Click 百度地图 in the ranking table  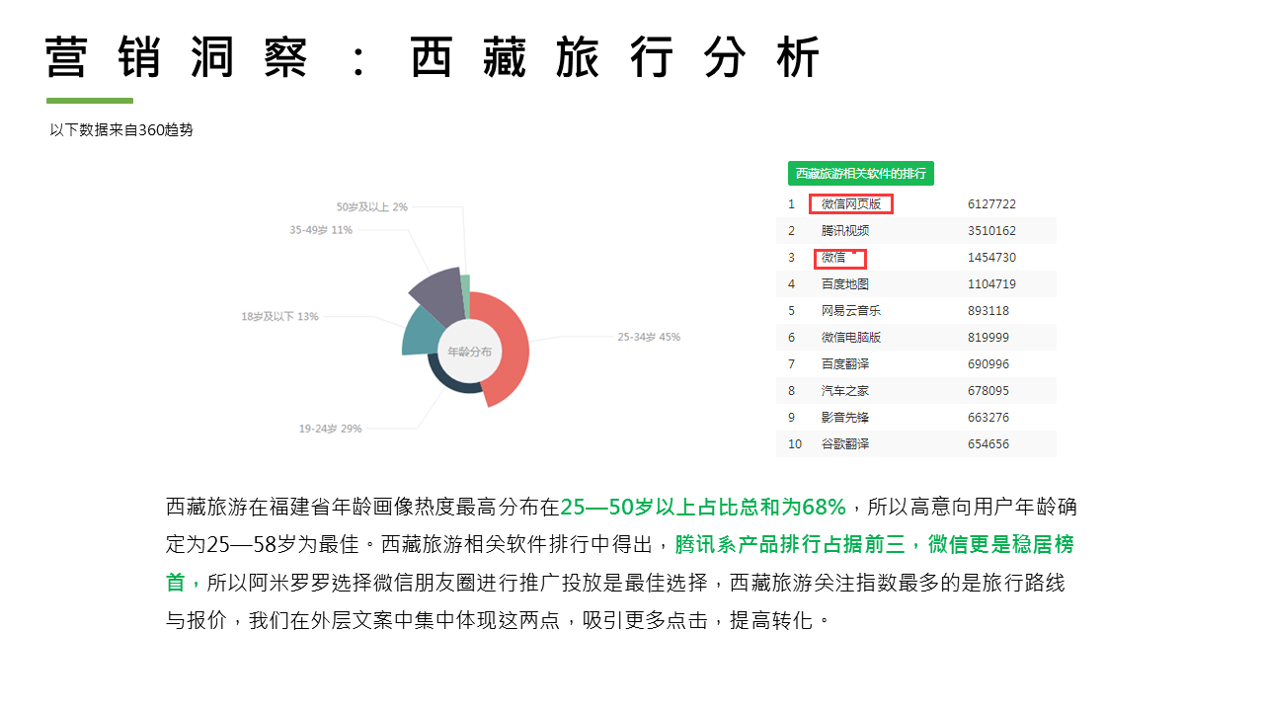coord(845,284)
